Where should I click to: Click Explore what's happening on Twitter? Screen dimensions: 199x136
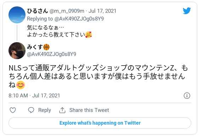[x=100, y=123]
